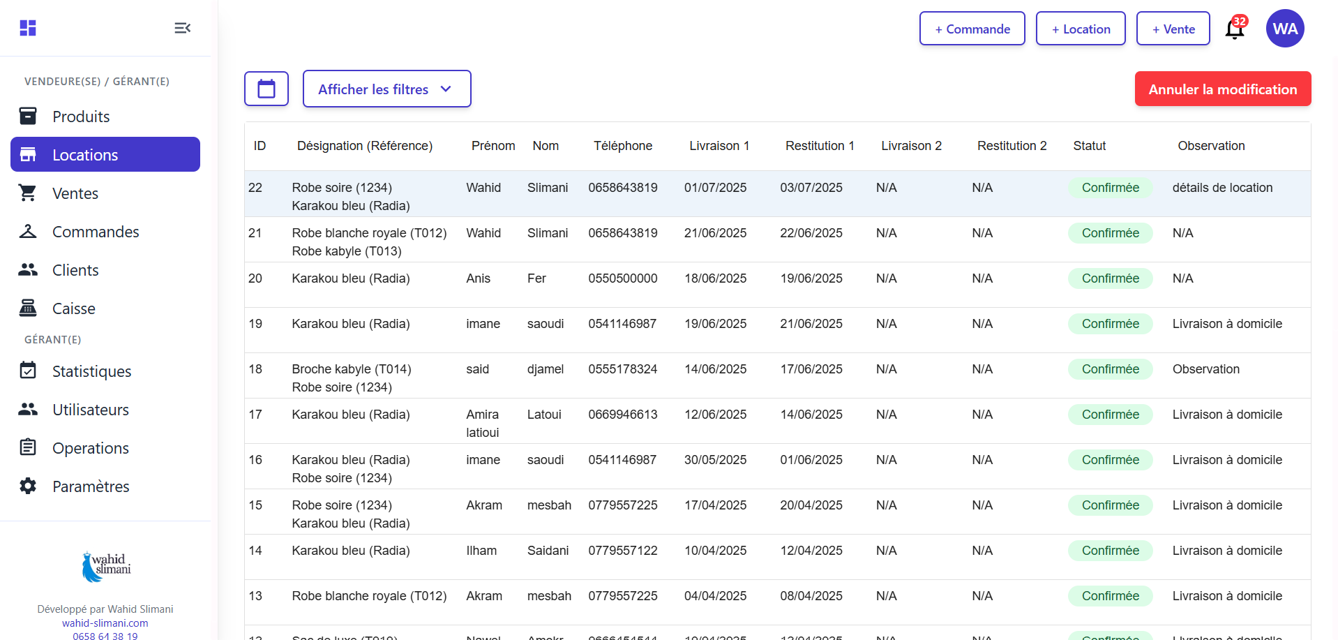Click the + Location button

[1081, 29]
